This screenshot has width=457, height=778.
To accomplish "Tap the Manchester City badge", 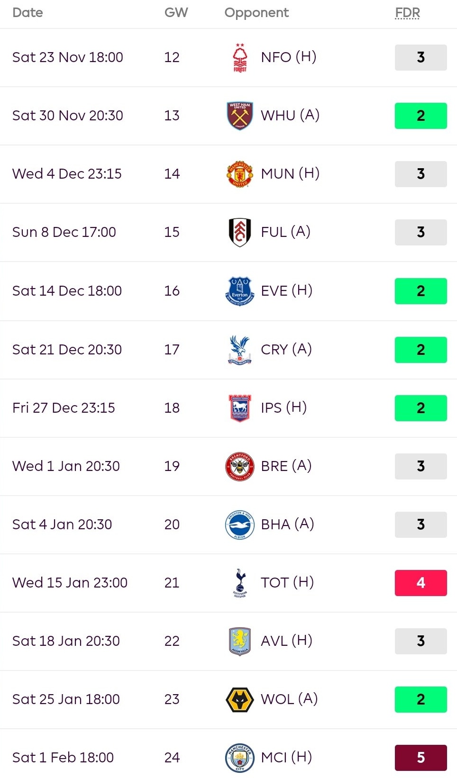I will [x=240, y=758].
